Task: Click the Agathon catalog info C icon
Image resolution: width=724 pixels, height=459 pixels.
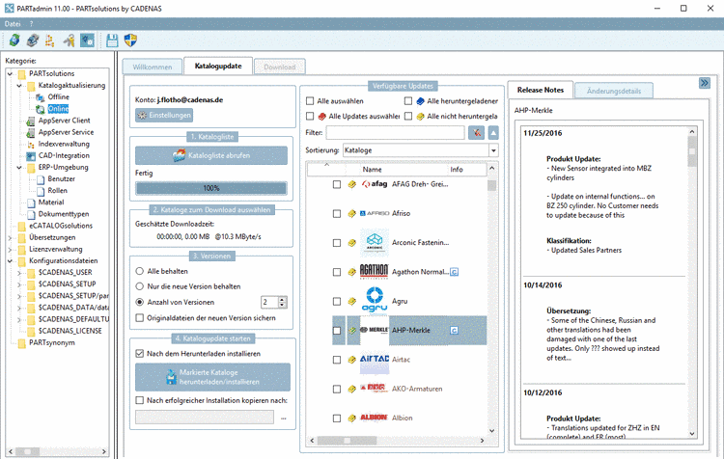Action: (455, 272)
